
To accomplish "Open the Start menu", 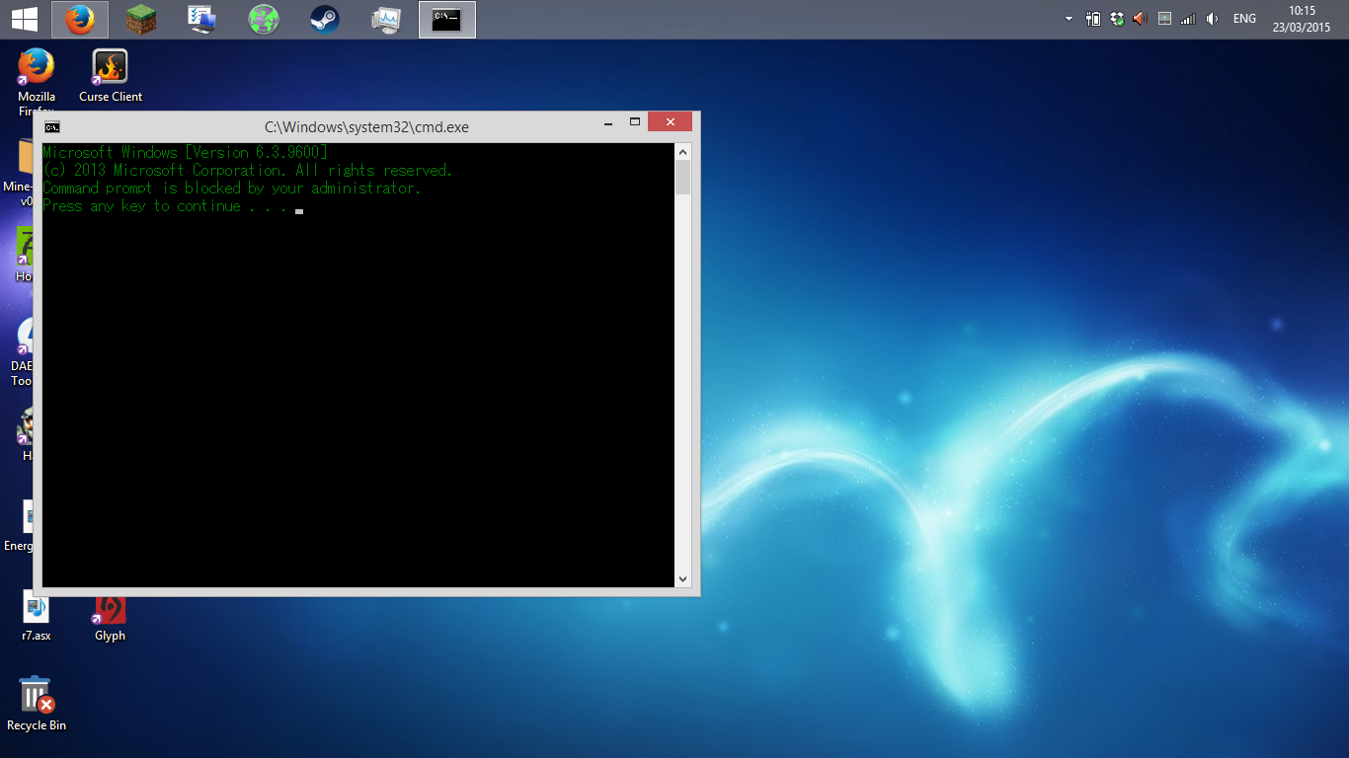I will (24, 18).
